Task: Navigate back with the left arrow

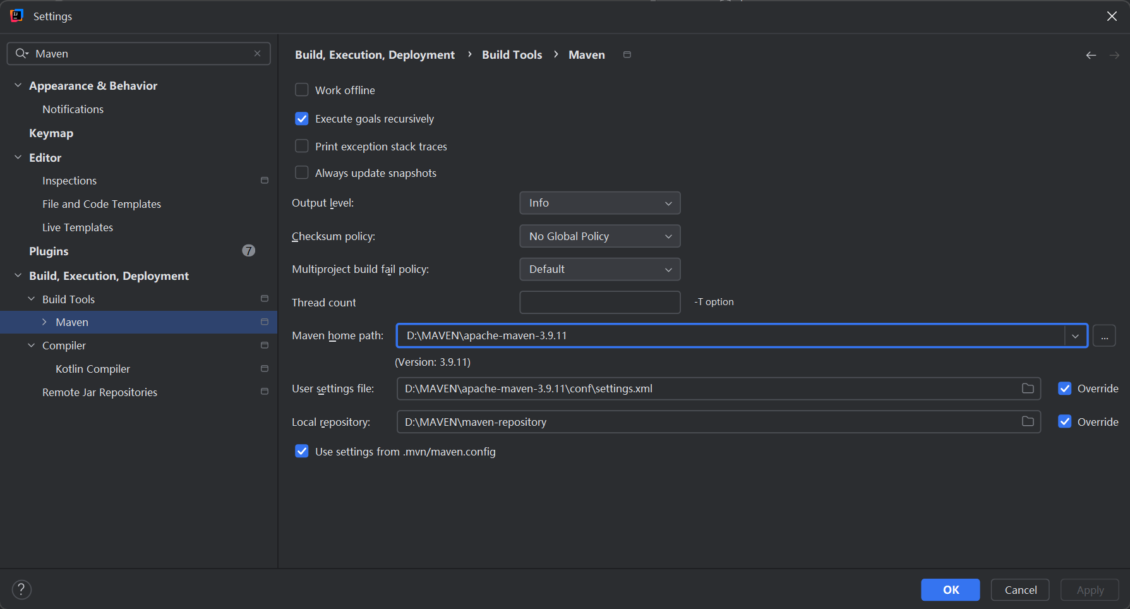Action: 1091,56
